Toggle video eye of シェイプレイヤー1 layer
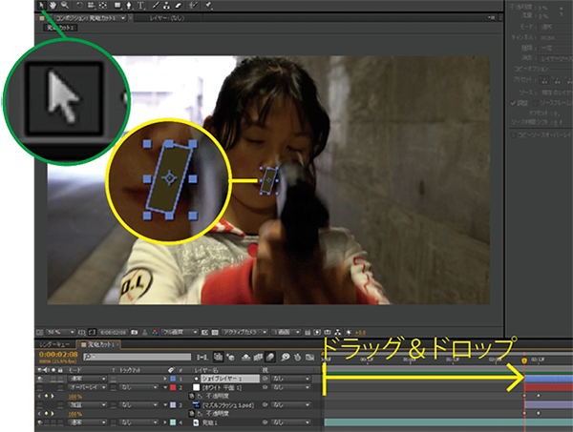Screen dimensions: 573x432 [x=40, y=380]
